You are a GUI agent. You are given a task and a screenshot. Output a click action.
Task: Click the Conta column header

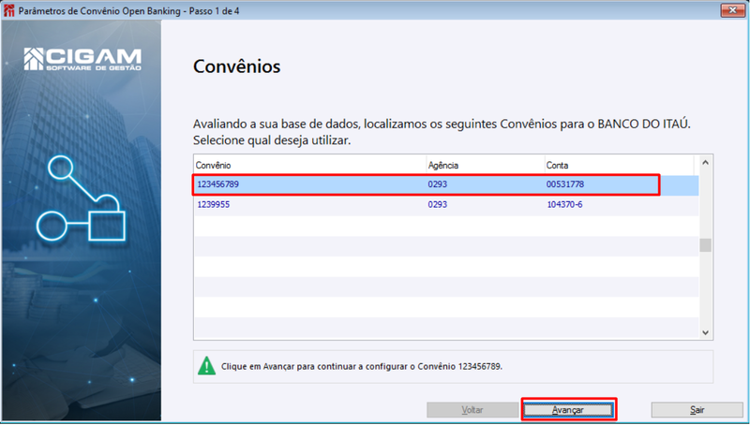(x=619, y=165)
